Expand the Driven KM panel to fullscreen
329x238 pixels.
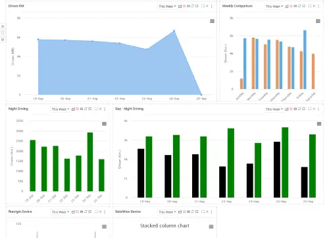tap(203, 6)
